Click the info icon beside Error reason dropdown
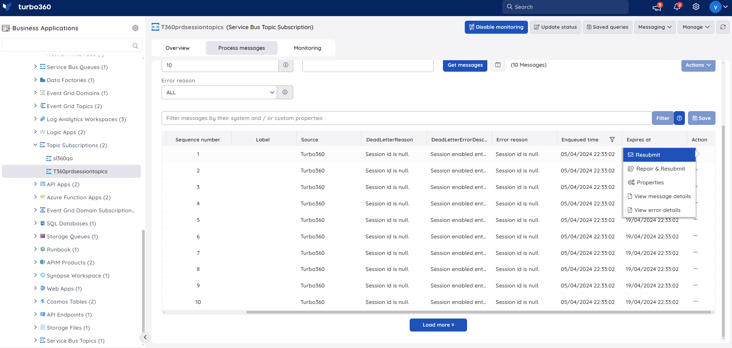The width and height of the screenshot is (732, 348). pos(285,92)
